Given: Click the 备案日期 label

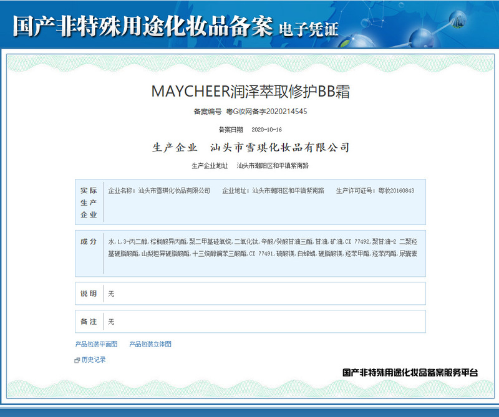Looking at the screenshot, I should pyautogui.click(x=231, y=130).
